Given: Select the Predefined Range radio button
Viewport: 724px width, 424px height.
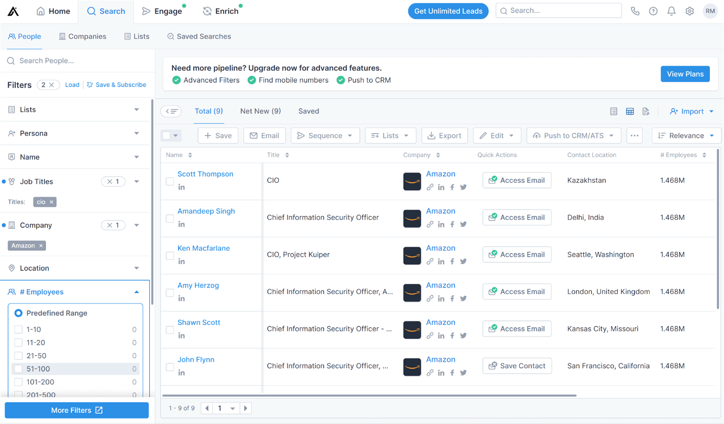Looking at the screenshot, I should [19, 313].
